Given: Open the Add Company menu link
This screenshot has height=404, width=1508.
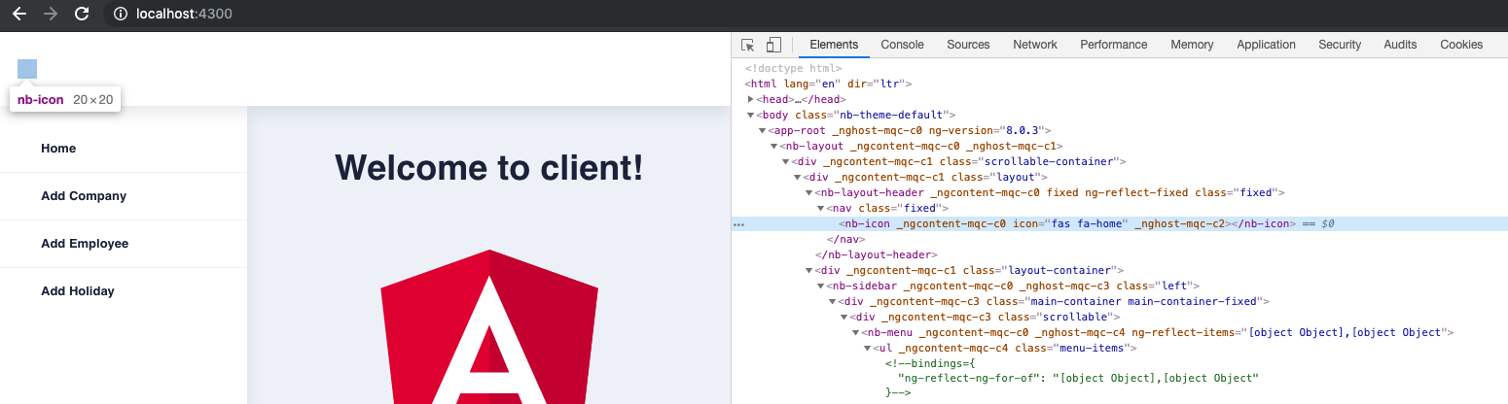Looking at the screenshot, I should click(84, 196).
